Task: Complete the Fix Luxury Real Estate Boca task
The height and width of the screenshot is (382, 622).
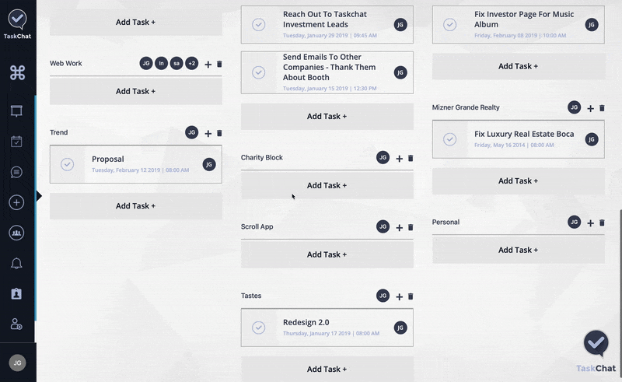Action: pyautogui.click(x=450, y=139)
